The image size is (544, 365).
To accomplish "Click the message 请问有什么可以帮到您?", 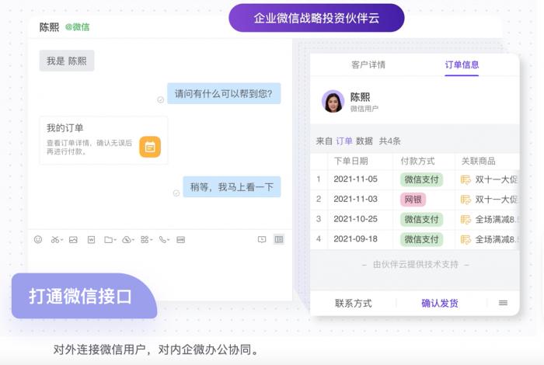I will 224,94.
